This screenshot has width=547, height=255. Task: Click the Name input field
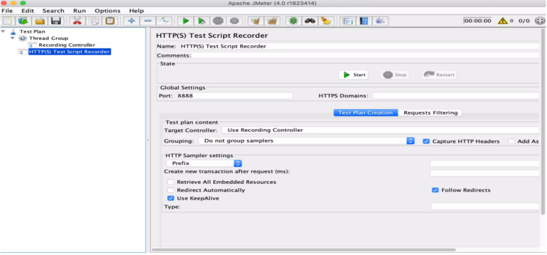[x=360, y=46]
